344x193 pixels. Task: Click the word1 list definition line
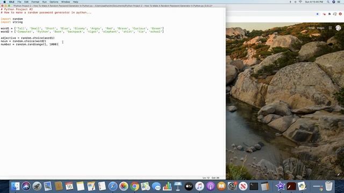click(x=82, y=28)
